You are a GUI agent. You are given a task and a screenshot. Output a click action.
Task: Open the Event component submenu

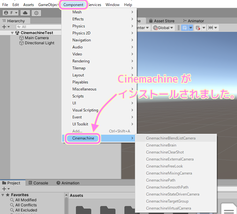tap(99, 117)
